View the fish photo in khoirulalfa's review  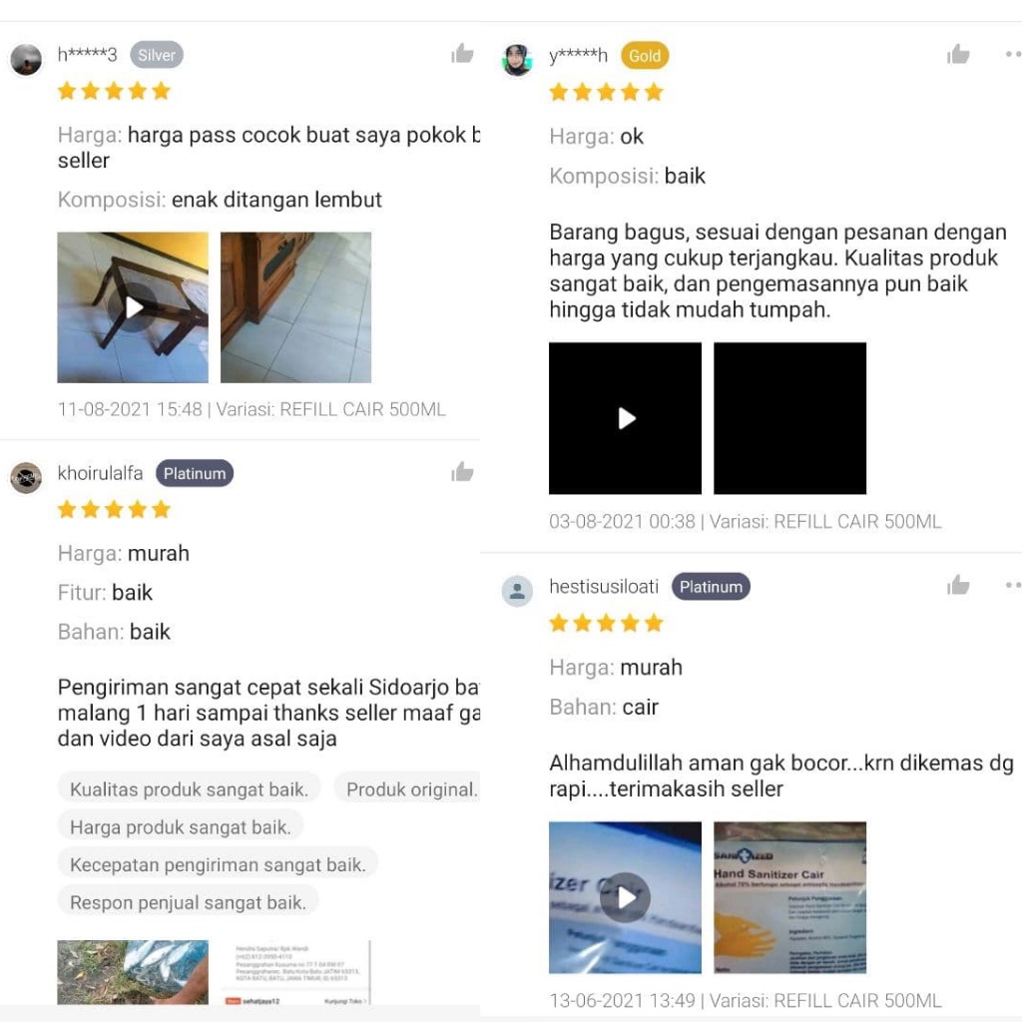pyautogui.click(x=133, y=972)
